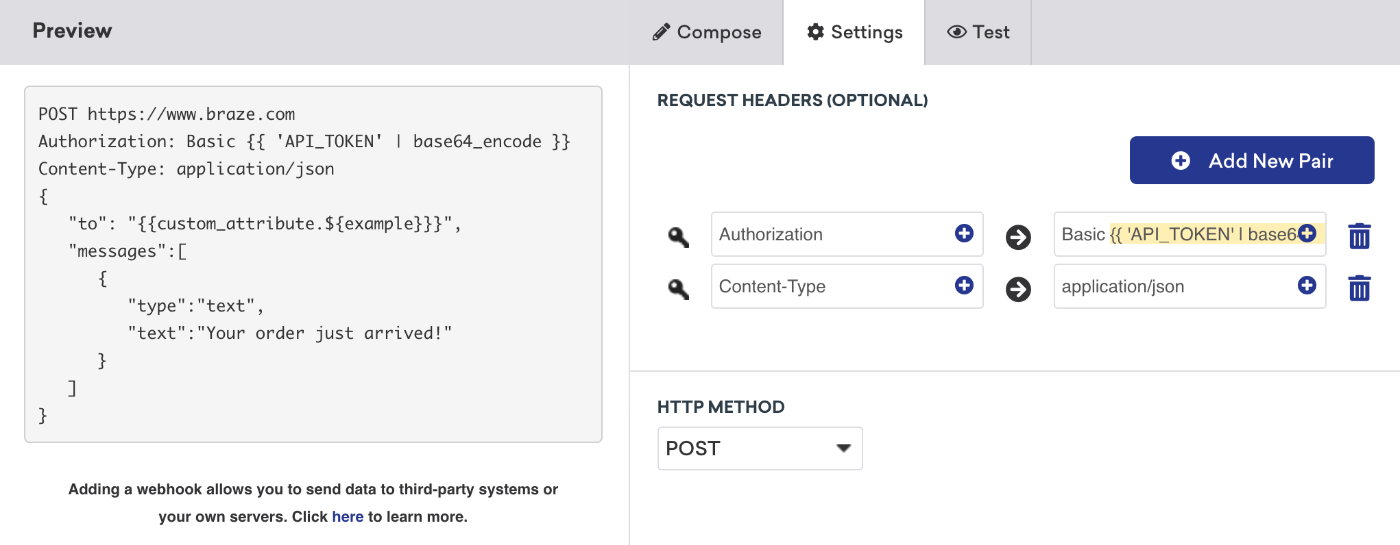Click the Add New Pair button

[1252, 160]
